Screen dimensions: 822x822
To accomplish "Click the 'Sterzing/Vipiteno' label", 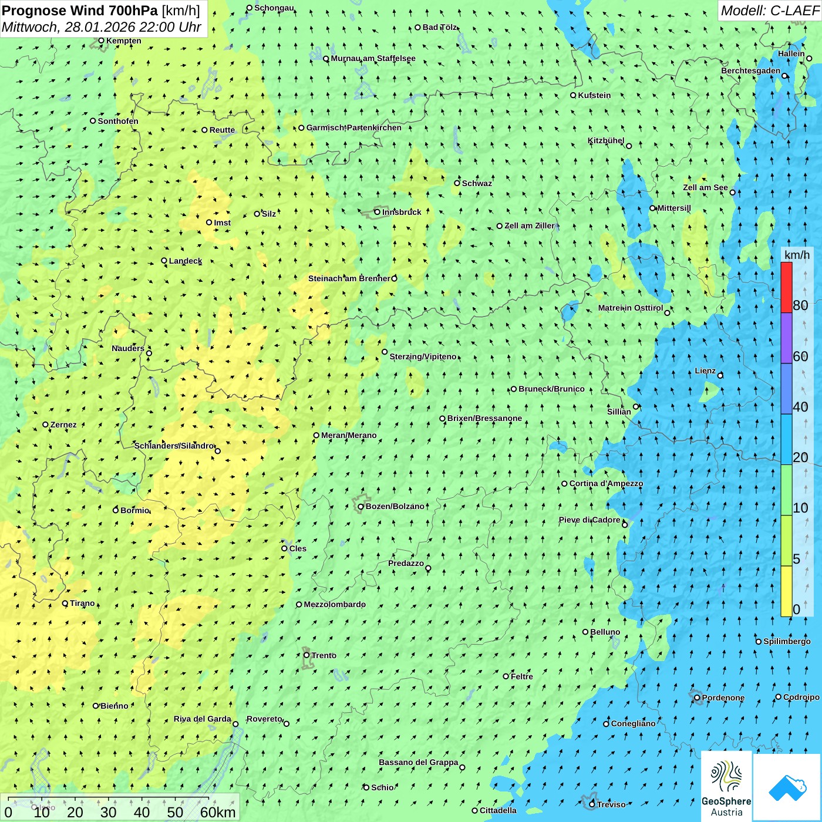I will click(x=423, y=356).
